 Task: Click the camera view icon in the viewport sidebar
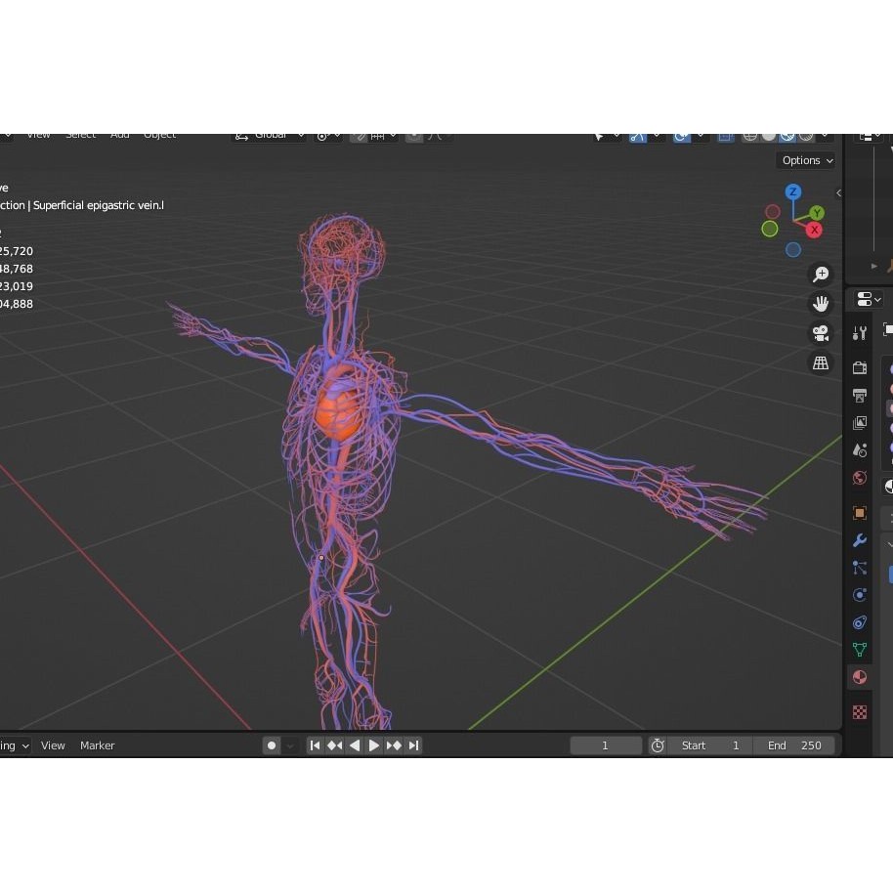pos(821,333)
